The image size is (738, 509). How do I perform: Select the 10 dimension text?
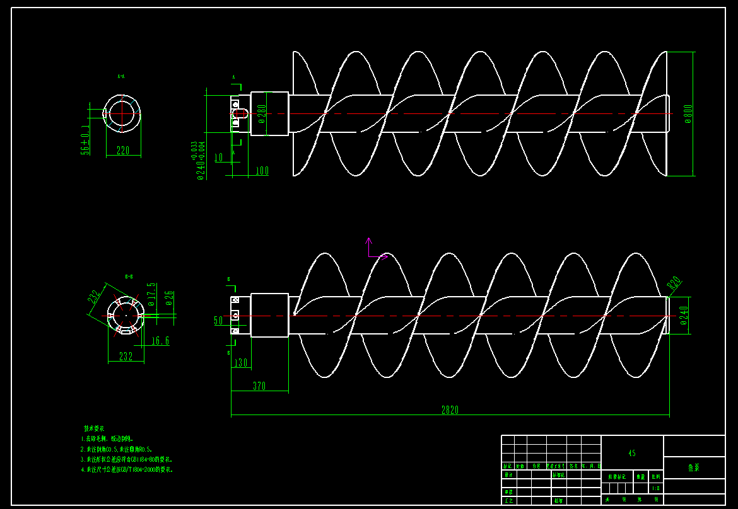coord(218,157)
